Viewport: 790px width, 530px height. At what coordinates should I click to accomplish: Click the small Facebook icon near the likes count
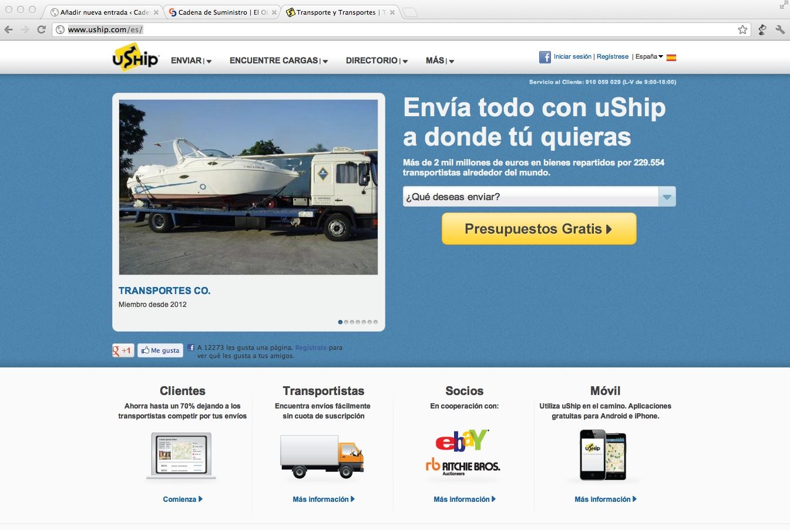tap(190, 349)
